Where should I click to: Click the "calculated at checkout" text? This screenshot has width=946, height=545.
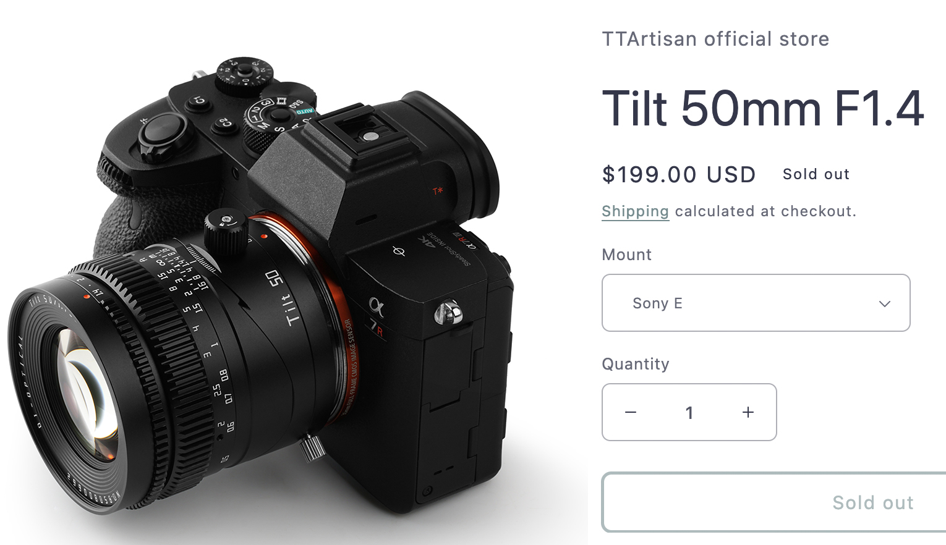[765, 211]
